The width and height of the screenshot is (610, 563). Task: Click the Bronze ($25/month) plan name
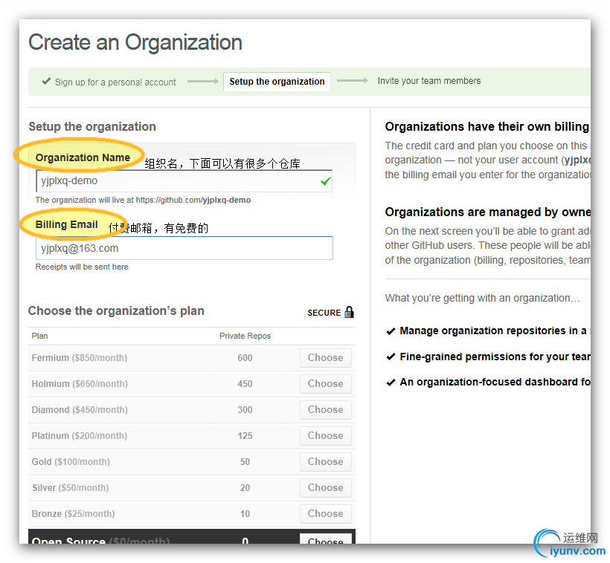(x=73, y=514)
